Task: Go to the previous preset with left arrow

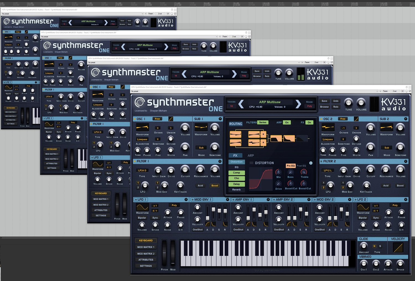Action: 241,104
